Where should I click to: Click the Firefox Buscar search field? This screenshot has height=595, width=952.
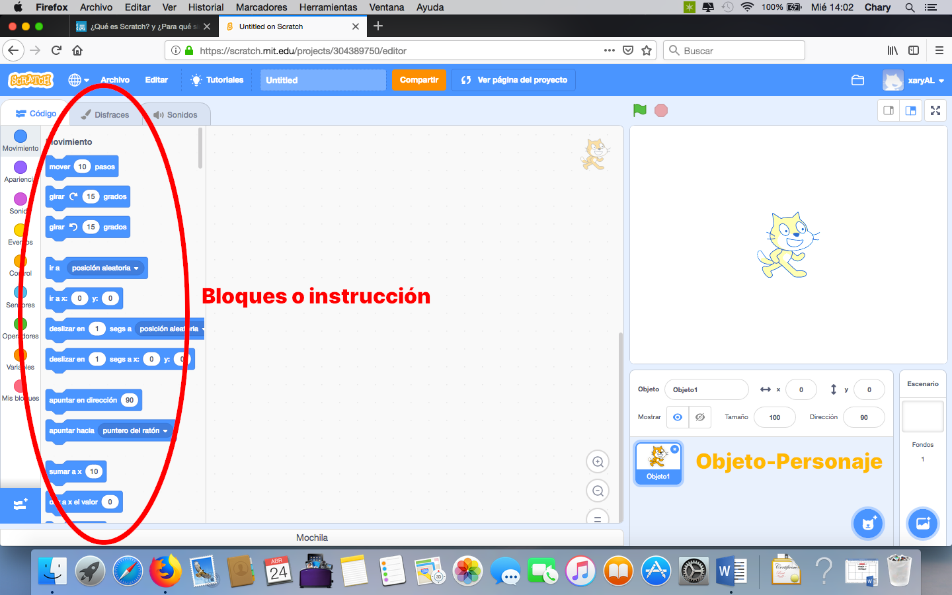(x=734, y=50)
